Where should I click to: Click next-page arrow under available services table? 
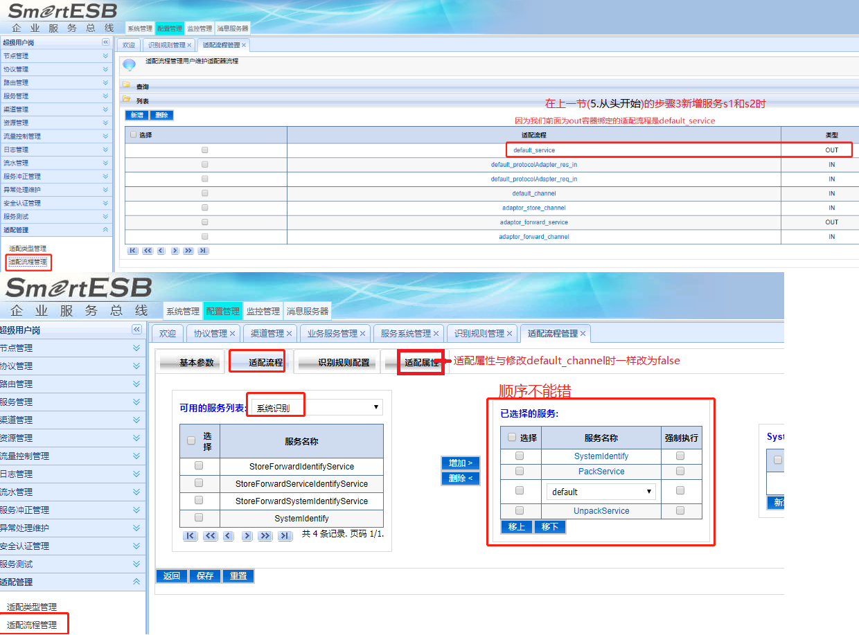click(247, 535)
